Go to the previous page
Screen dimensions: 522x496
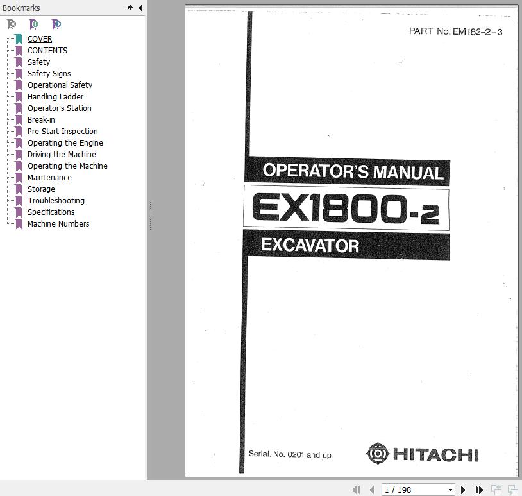[372, 490]
